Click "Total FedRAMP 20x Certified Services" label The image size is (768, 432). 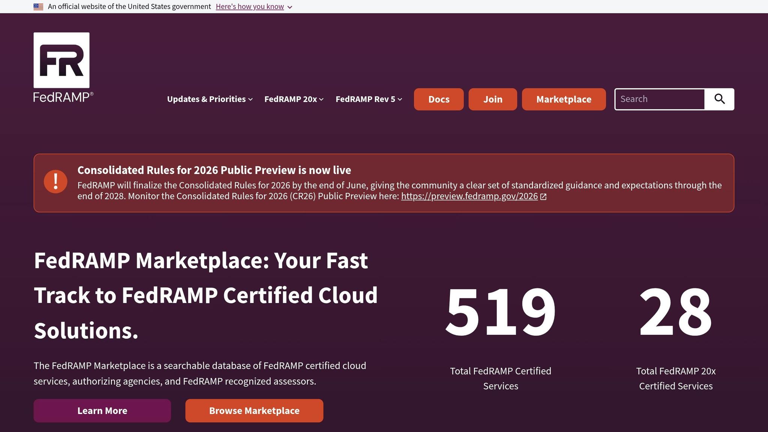(x=676, y=378)
